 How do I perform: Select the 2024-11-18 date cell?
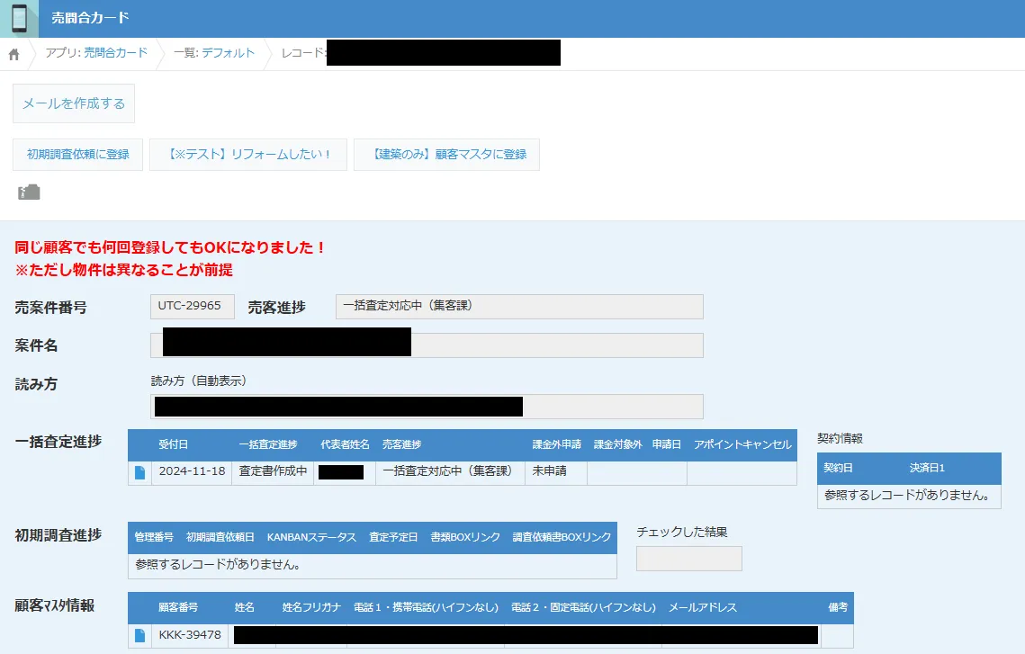pos(191,471)
